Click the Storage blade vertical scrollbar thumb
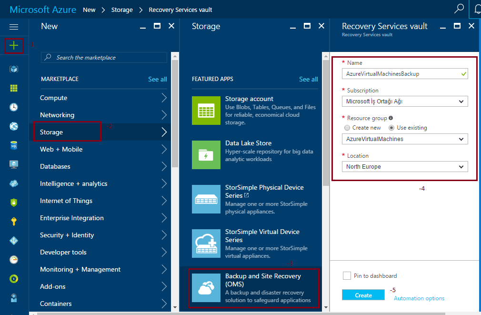 (326, 122)
